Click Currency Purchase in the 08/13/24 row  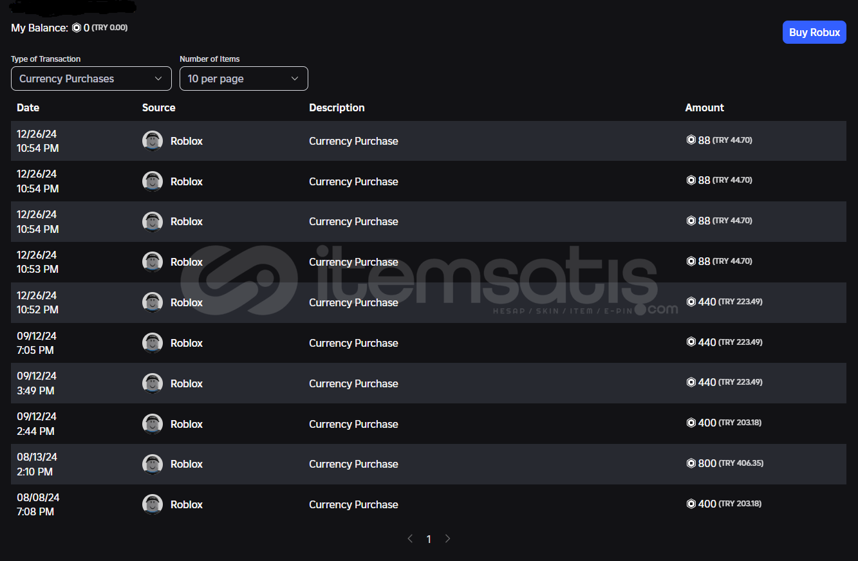coord(353,464)
